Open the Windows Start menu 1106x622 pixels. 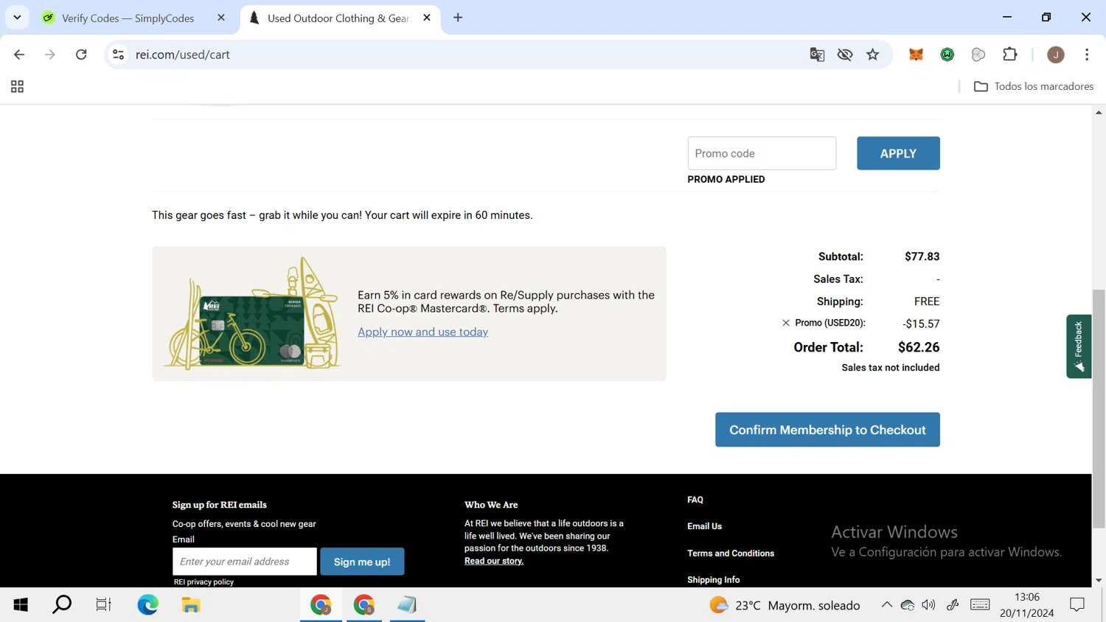point(21,605)
